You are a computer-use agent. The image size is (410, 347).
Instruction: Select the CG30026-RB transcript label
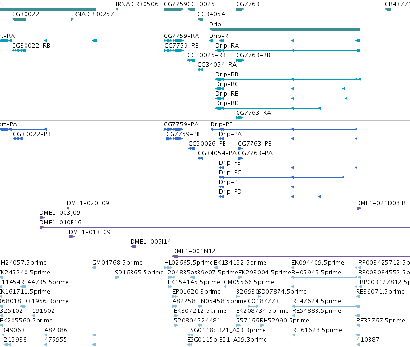206,55
